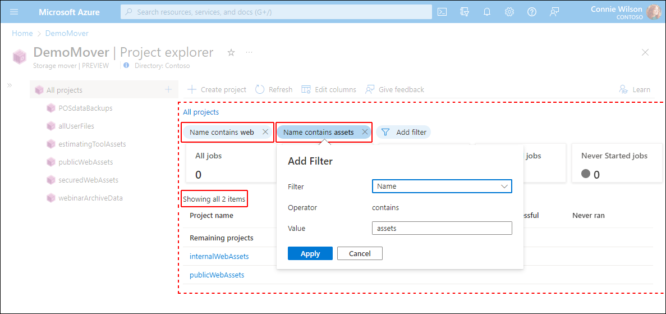Click the 'Showing all 2 items' text
Screen dimensions: 666x314
(x=214, y=199)
